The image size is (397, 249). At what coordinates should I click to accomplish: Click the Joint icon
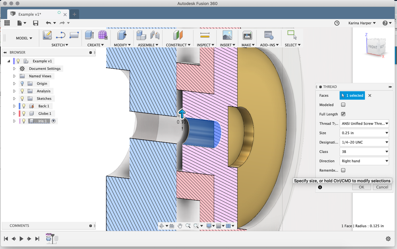coord(155,35)
